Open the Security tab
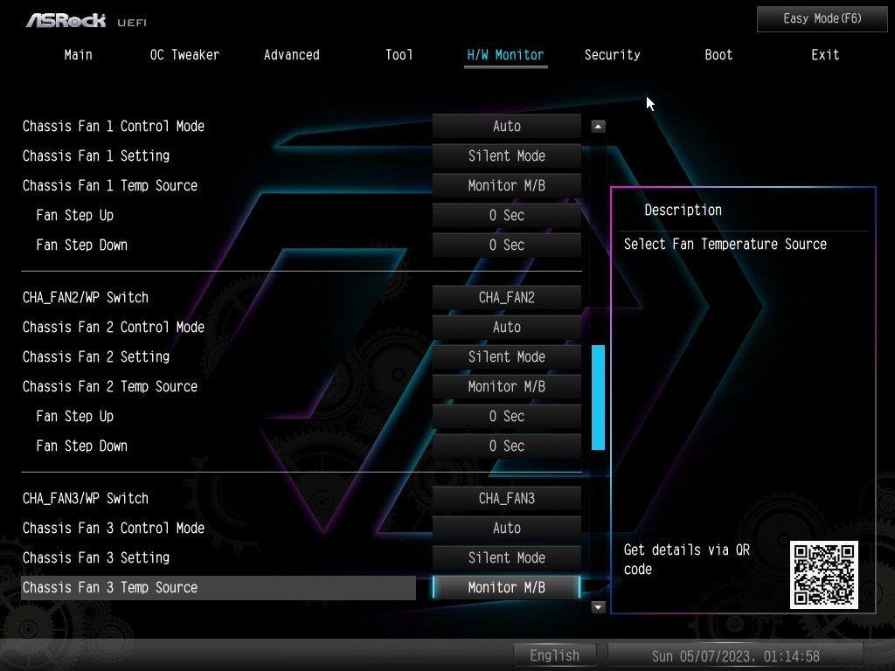This screenshot has width=895, height=671. point(612,55)
